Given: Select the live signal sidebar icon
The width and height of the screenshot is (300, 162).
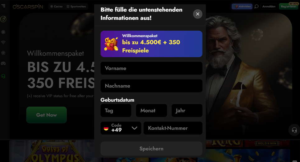Looking at the screenshot, I should click(x=3, y=42).
